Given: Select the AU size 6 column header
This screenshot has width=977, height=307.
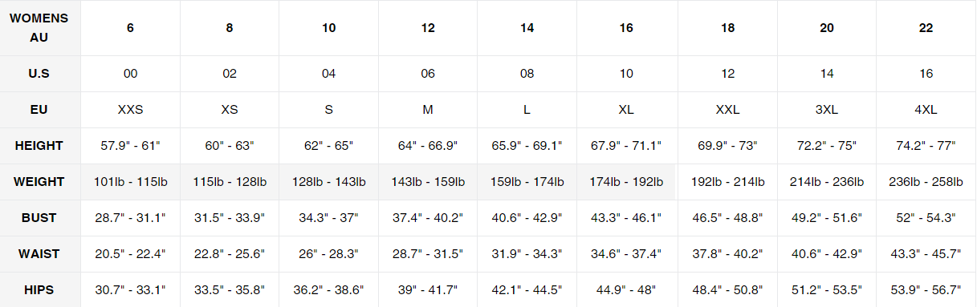Looking at the screenshot, I should coord(130,27).
